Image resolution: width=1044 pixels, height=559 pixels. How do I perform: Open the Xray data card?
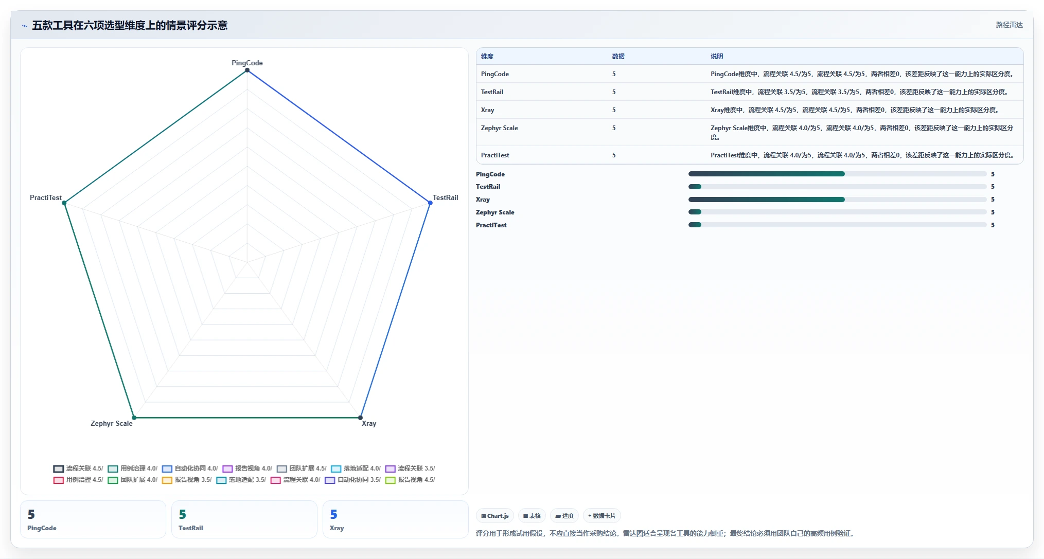[x=396, y=519]
